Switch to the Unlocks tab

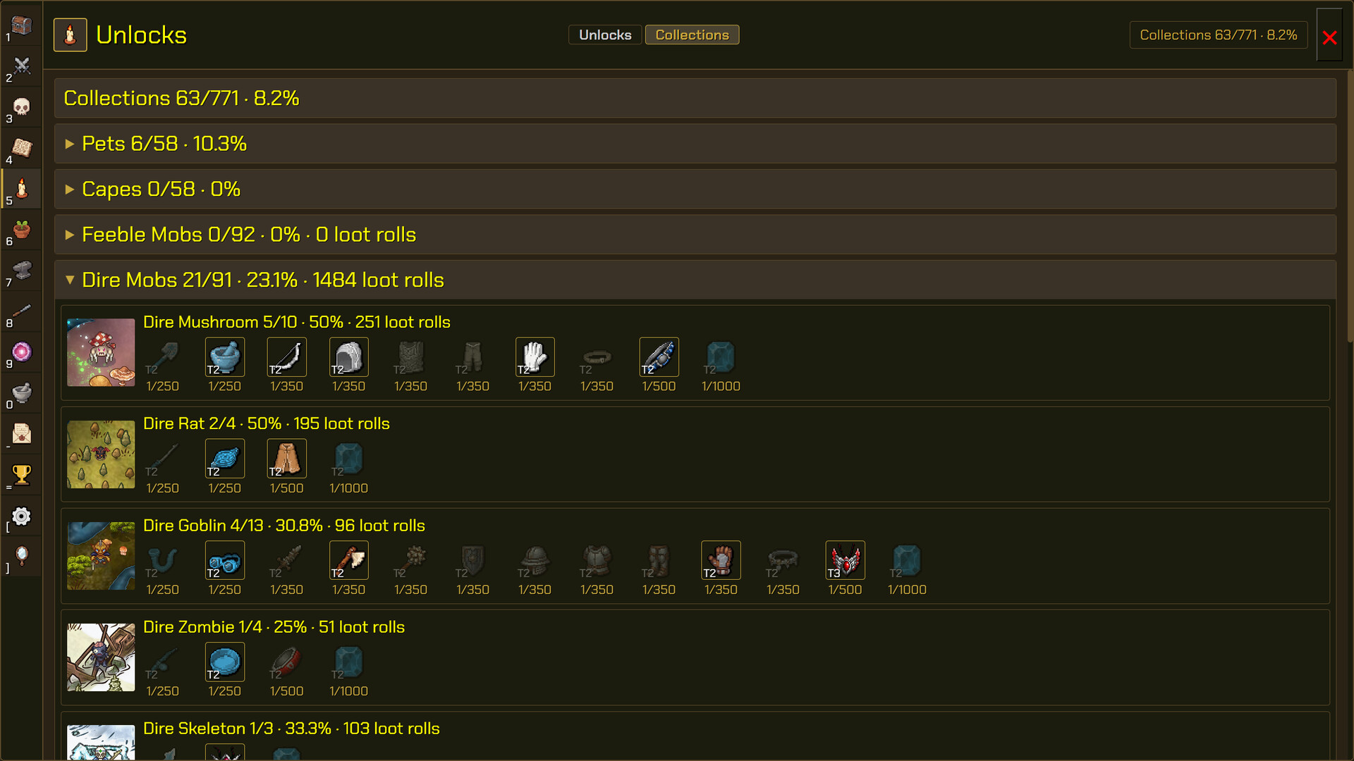605,35
